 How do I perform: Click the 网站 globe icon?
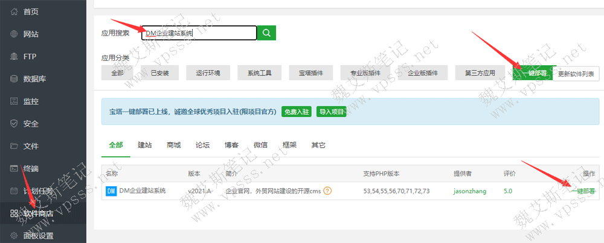(14, 34)
